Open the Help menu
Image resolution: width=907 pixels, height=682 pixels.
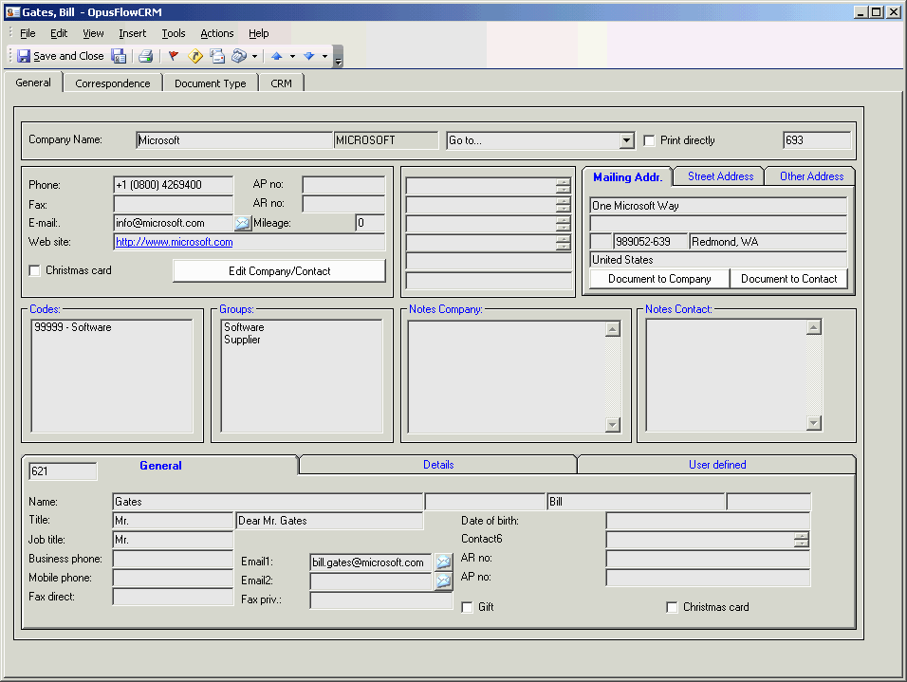click(x=259, y=33)
